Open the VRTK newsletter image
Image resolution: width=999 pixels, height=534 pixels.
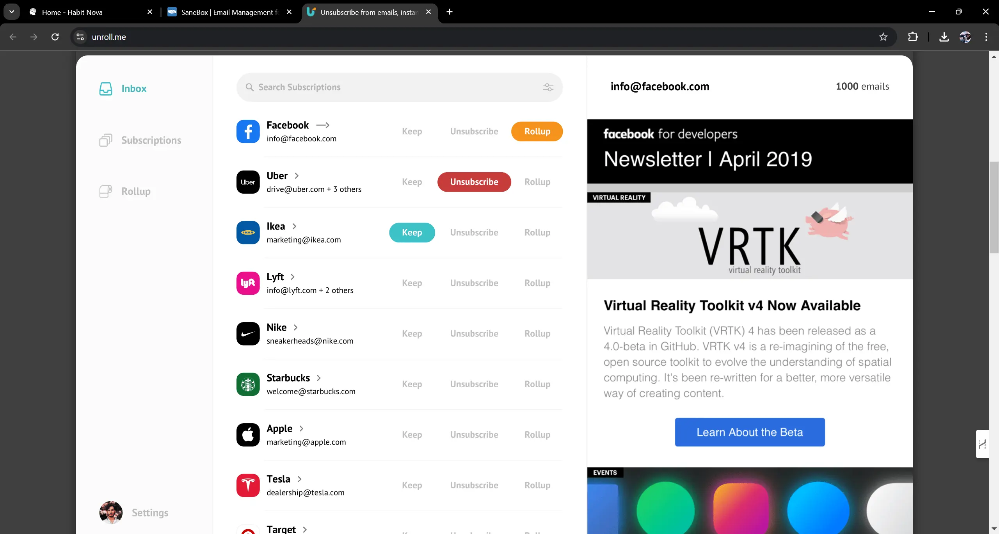tap(750, 236)
